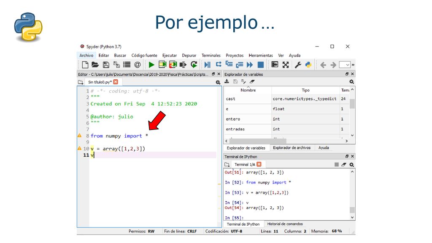The width and height of the screenshot is (432, 243).
Task: Run cell and advance to next
Action: 173,65
